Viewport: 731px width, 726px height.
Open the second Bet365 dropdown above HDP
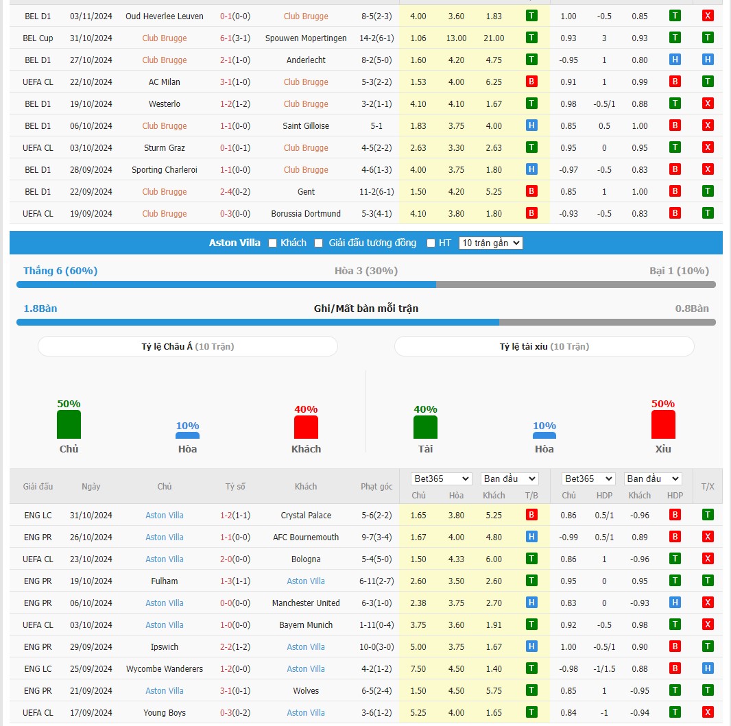click(588, 479)
